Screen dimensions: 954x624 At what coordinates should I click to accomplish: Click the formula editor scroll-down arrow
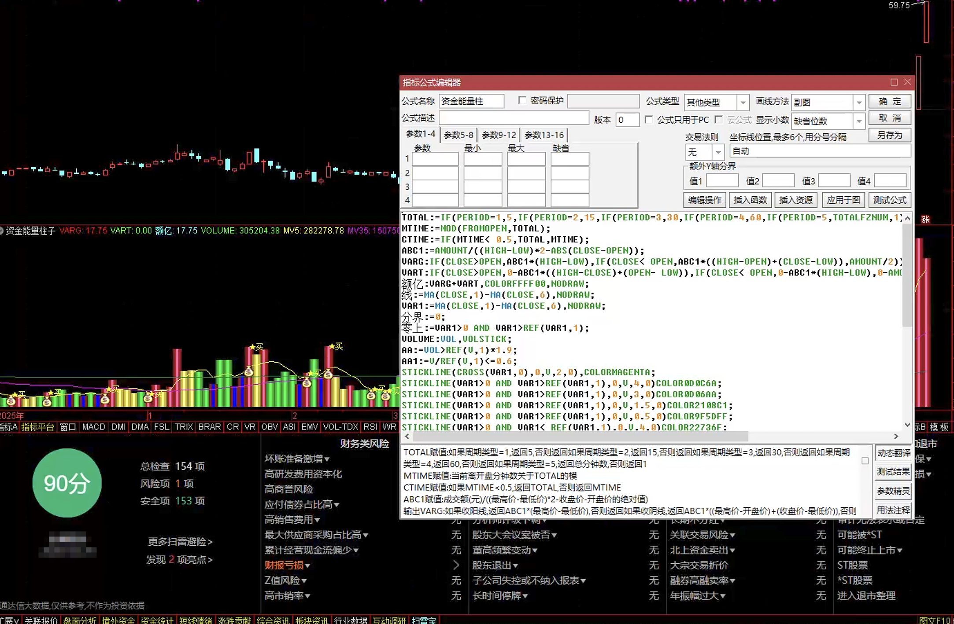[907, 425]
